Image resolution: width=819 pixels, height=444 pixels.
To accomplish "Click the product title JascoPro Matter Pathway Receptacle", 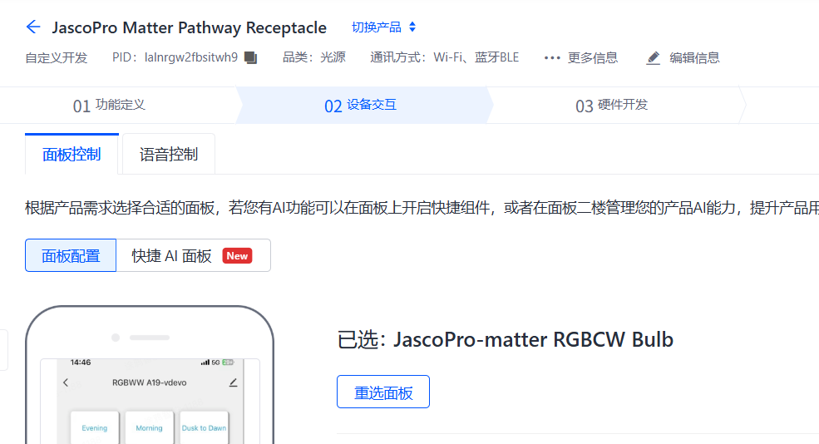I will [189, 27].
